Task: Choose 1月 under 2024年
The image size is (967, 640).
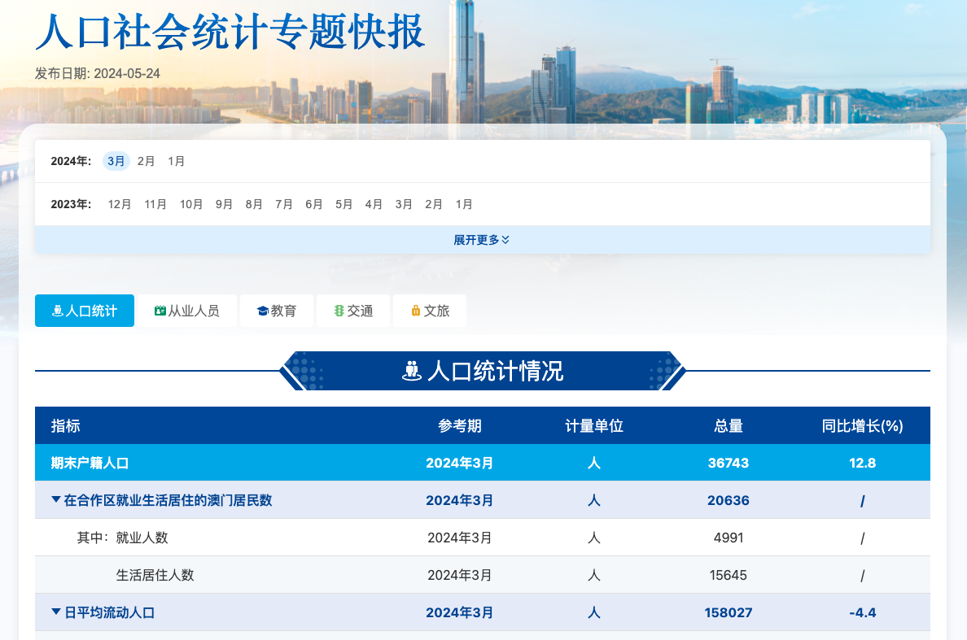Action: pyautogui.click(x=176, y=161)
